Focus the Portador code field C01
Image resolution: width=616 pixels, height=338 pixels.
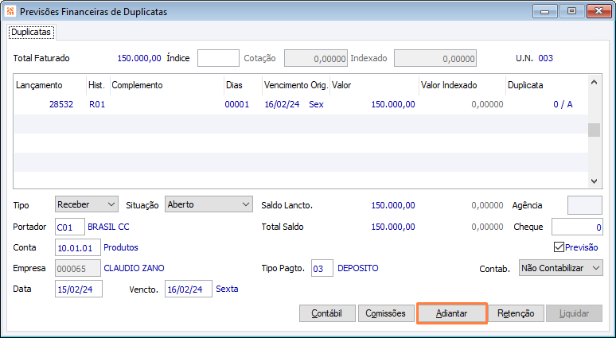coord(69,227)
